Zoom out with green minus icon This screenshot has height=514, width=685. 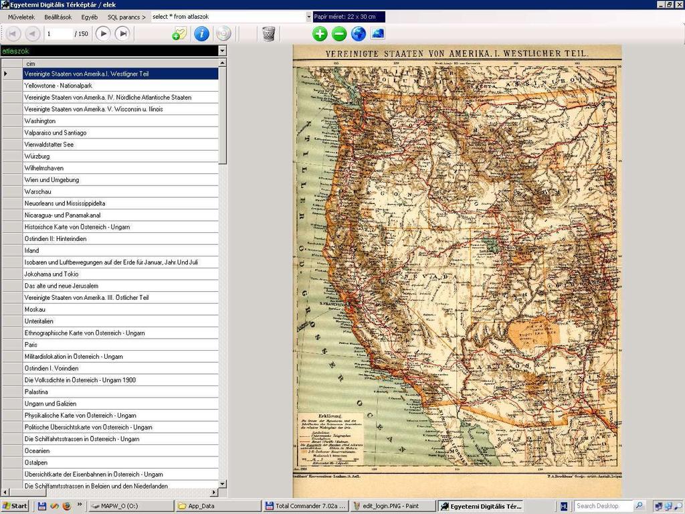click(x=339, y=33)
